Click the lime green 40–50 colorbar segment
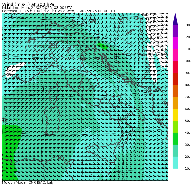 point(175,127)
